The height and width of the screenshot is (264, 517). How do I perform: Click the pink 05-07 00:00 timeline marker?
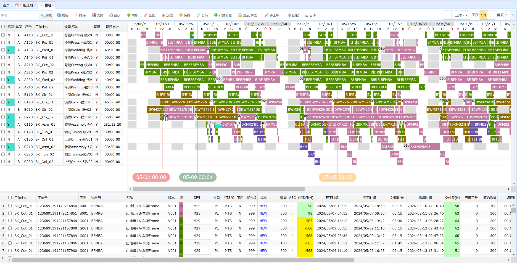tap(151, 177)
